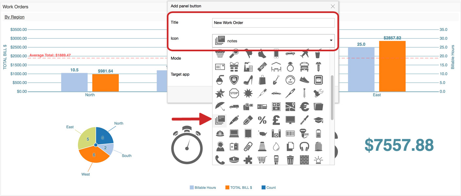Close the Add panel button dialog
This screenshot has height=196, width=461.
[x=333, y=6]
